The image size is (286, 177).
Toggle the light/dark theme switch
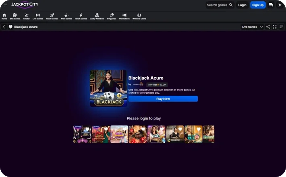pyautogui.click(x=280, y=5)
